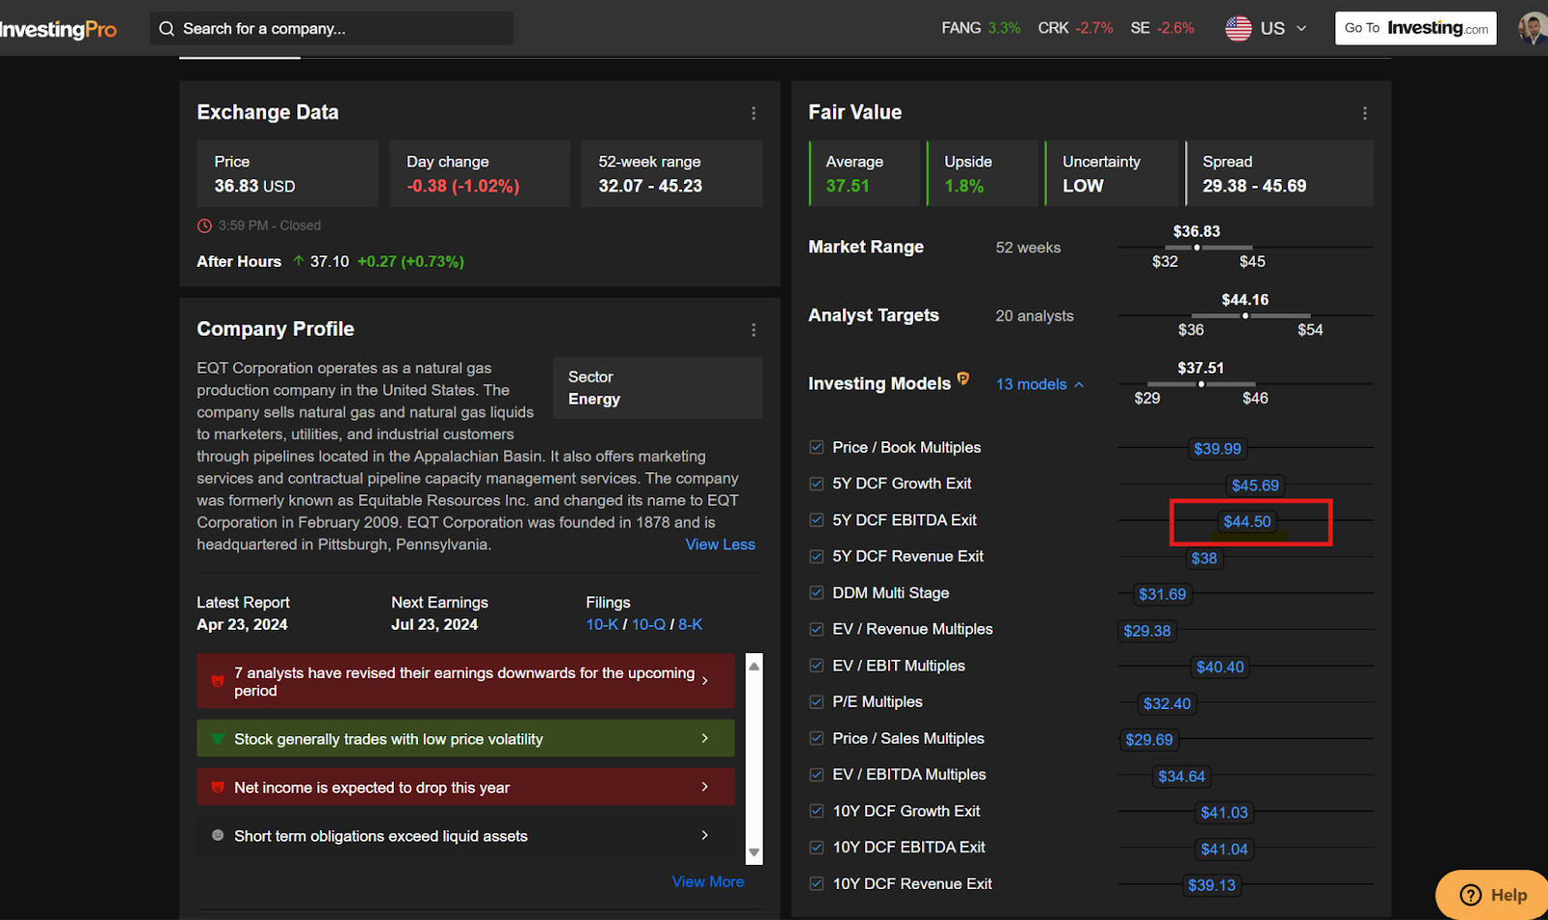
Task: Open Fair Value three-dot options menu
Action: [1365, 113]
